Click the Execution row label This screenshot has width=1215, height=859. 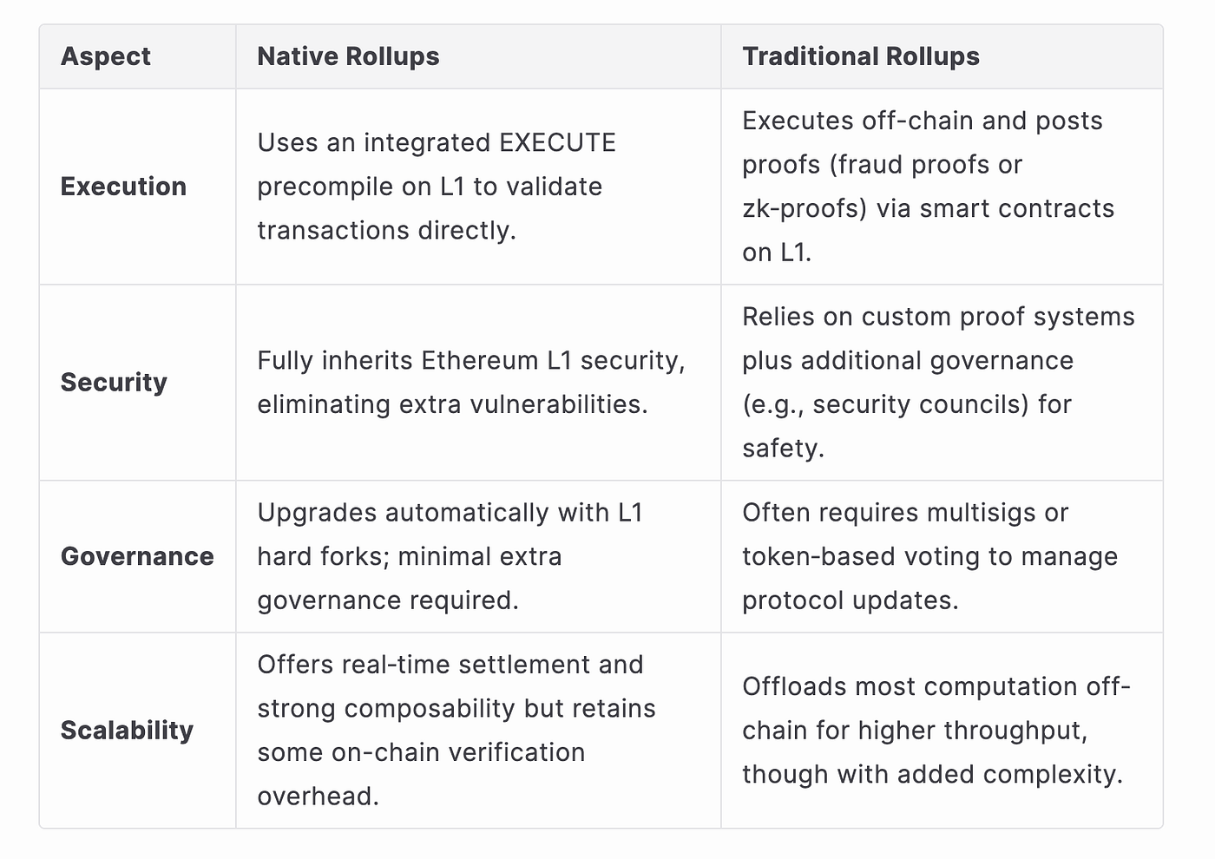pyautogui.click(x=123, y=187)
